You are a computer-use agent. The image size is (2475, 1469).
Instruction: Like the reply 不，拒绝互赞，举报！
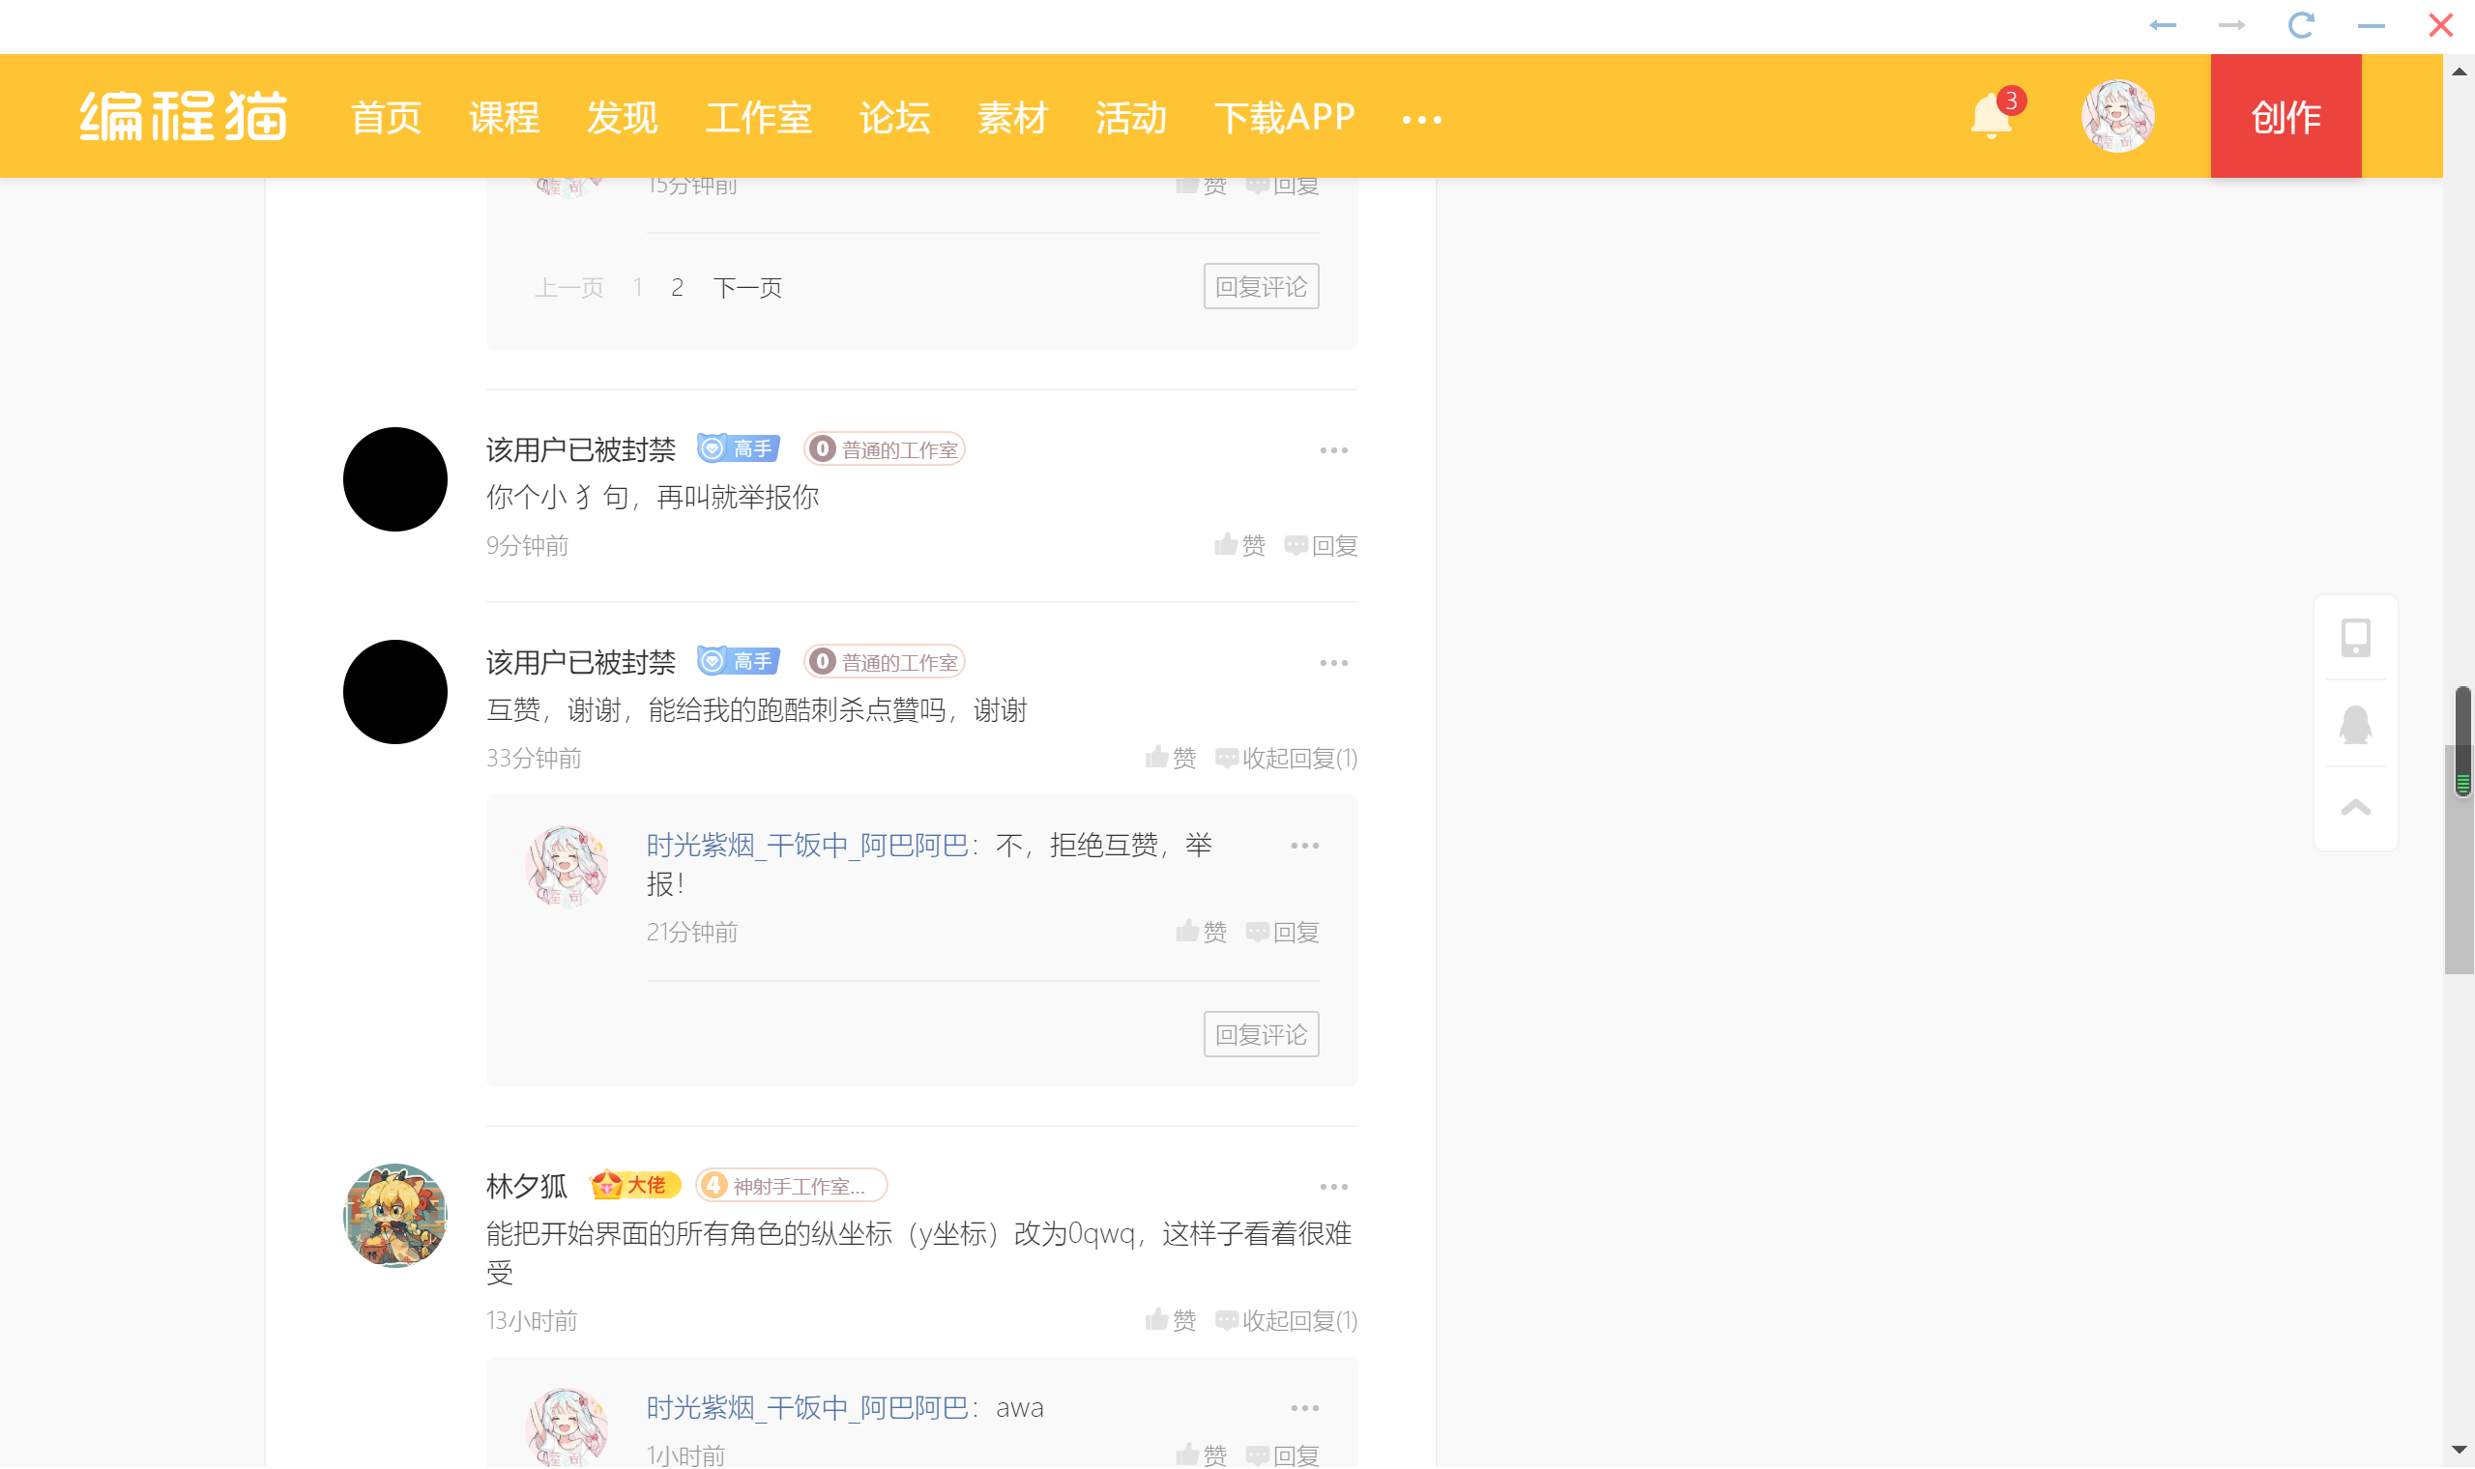[1201, 933]
